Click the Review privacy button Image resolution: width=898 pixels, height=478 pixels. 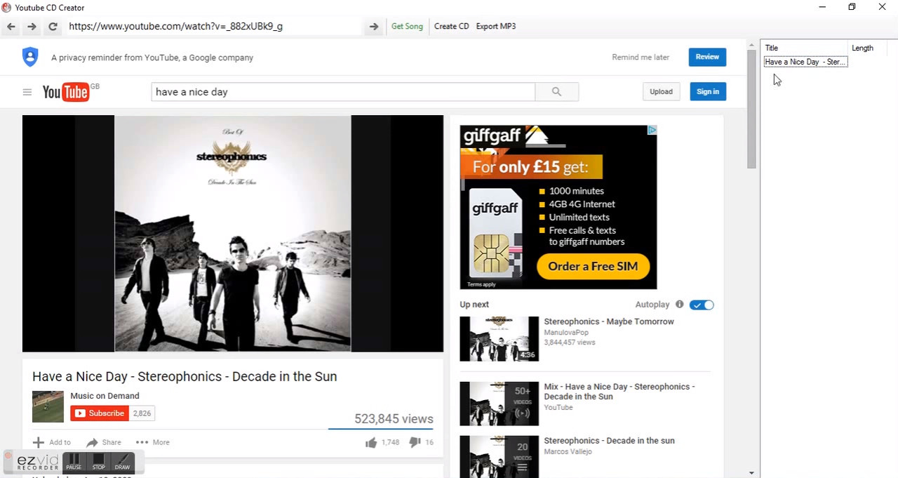[x=707, y=57]
